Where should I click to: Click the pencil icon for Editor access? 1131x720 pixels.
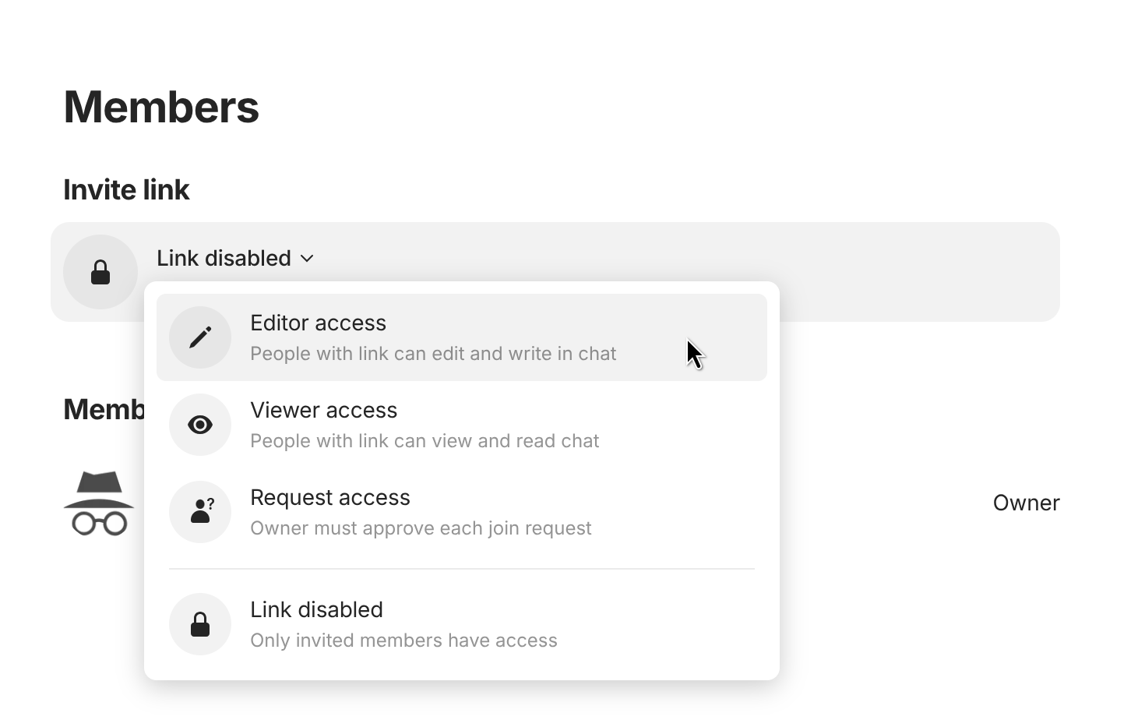click(200, 337)
